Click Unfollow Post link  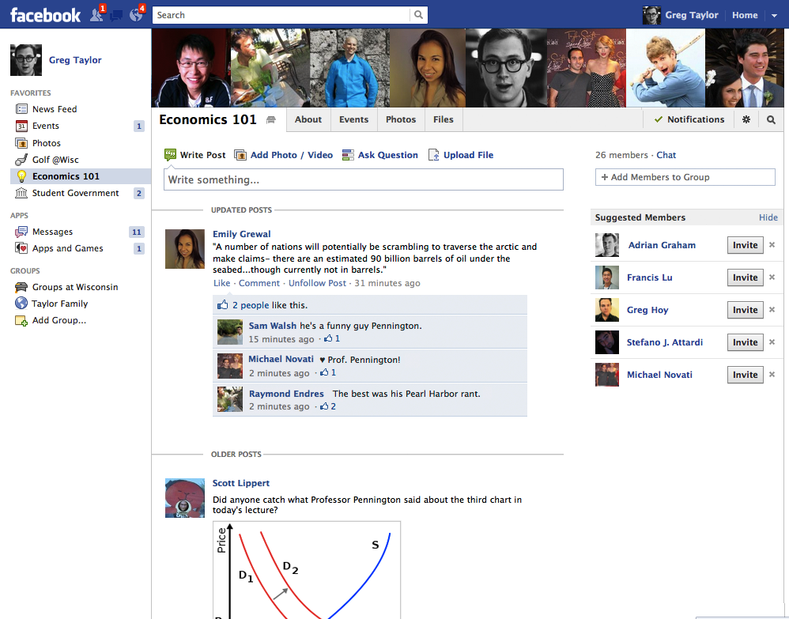pyautogui.click(x=317, y=283)
